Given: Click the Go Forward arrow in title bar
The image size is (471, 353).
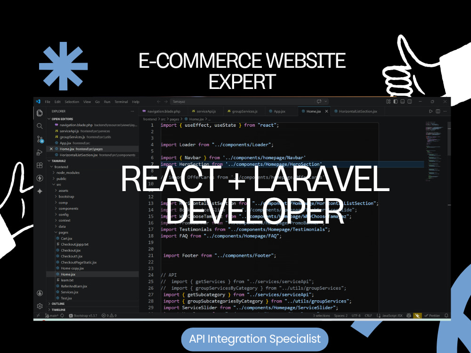Looking at the screenshot, I should (x=166, y=102).
